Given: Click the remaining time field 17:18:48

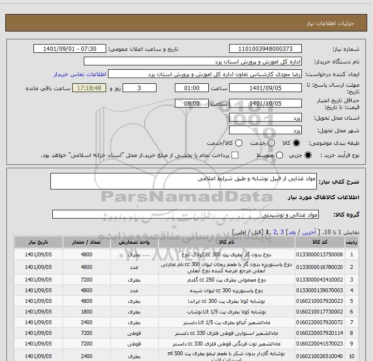Looking at the screenshot, I should tap(89, 88).
